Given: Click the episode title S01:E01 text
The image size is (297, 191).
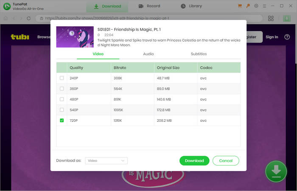Looking at the screenshot, I should click(129, 29).
